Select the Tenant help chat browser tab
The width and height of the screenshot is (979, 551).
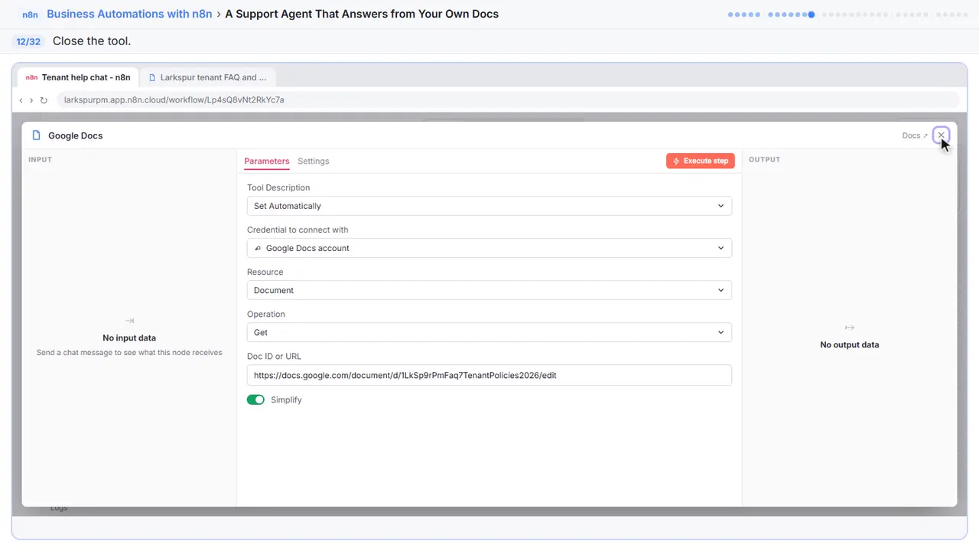click(78, 77)
